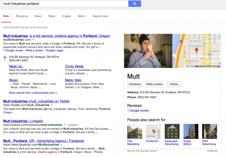Open '1 Google review' under Reviews heading
This screenshot has height=158, width=226.
tap(138, 111)
